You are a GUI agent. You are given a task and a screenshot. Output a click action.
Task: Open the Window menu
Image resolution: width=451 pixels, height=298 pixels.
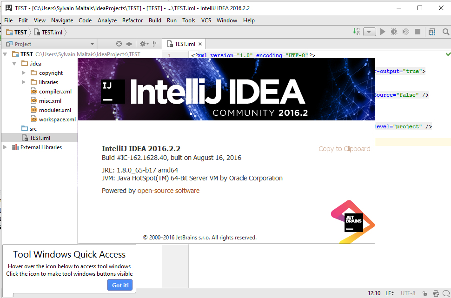pyautogui.click(x=226, y=20)
